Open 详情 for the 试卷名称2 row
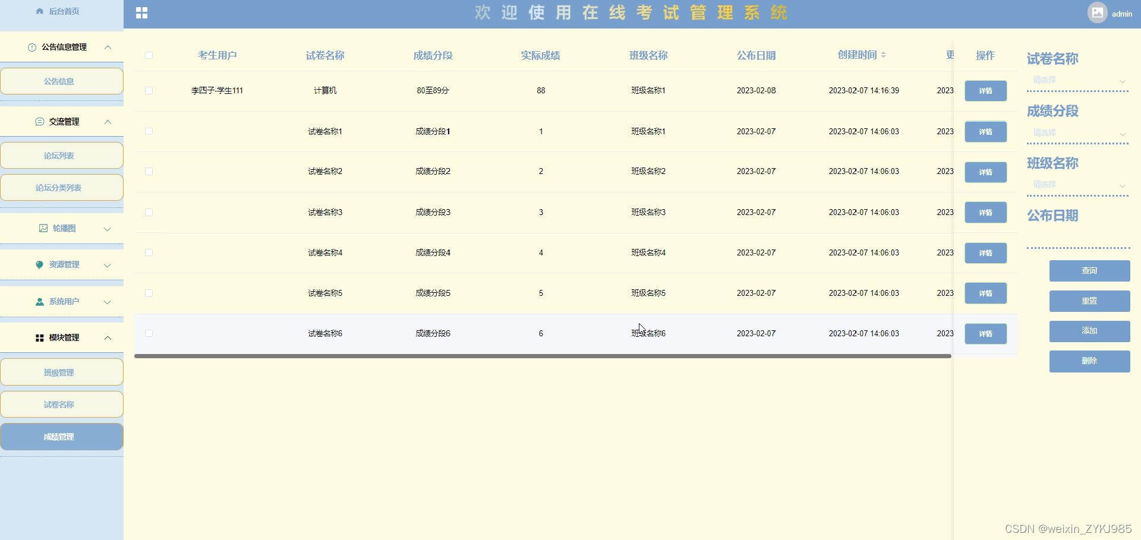The image size is (1141, 540). tap(985, 172)
